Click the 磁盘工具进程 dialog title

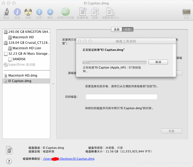click(126, 41)
